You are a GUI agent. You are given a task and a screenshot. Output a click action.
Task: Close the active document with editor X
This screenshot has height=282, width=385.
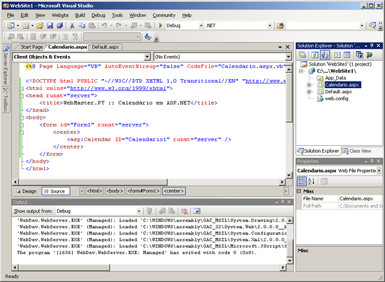[287, 47]
